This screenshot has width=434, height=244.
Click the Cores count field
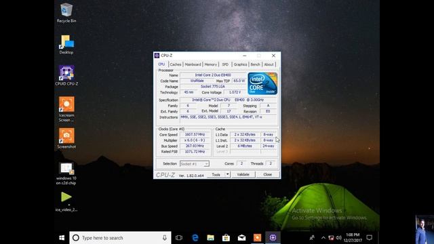(x=241, y=163)
